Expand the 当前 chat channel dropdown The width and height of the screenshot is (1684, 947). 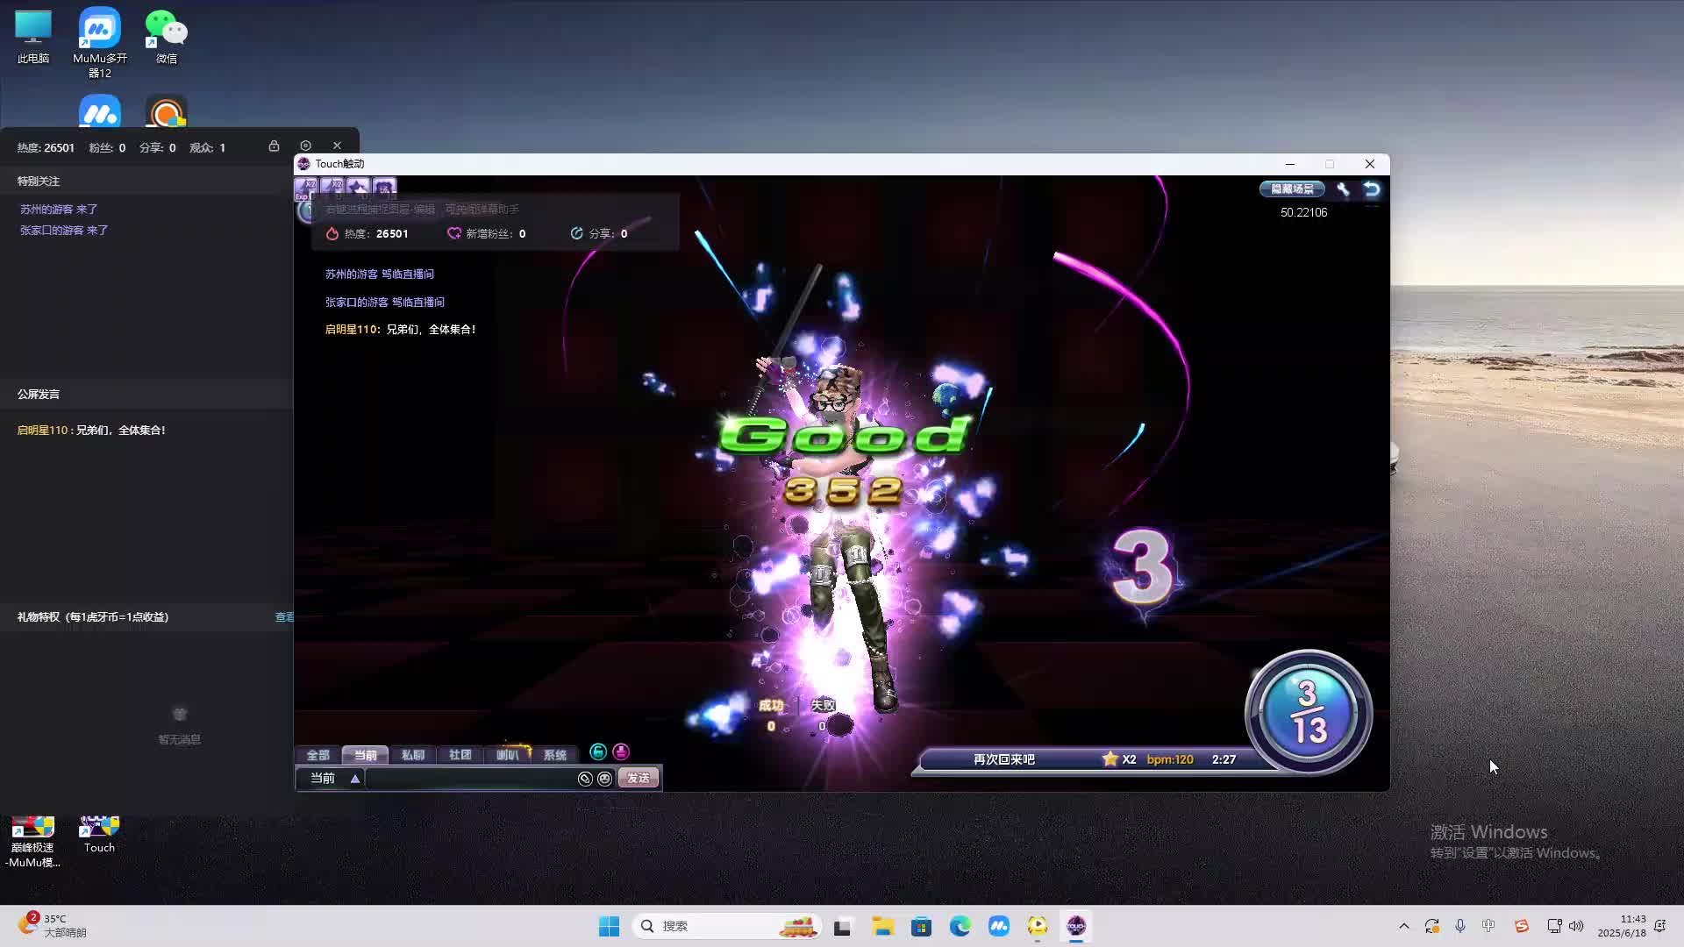[355, 779]
